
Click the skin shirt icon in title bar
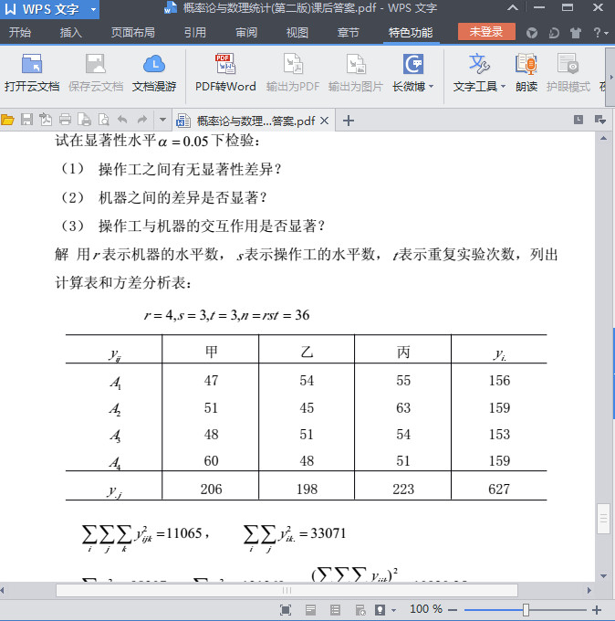(x=576, y=33)
